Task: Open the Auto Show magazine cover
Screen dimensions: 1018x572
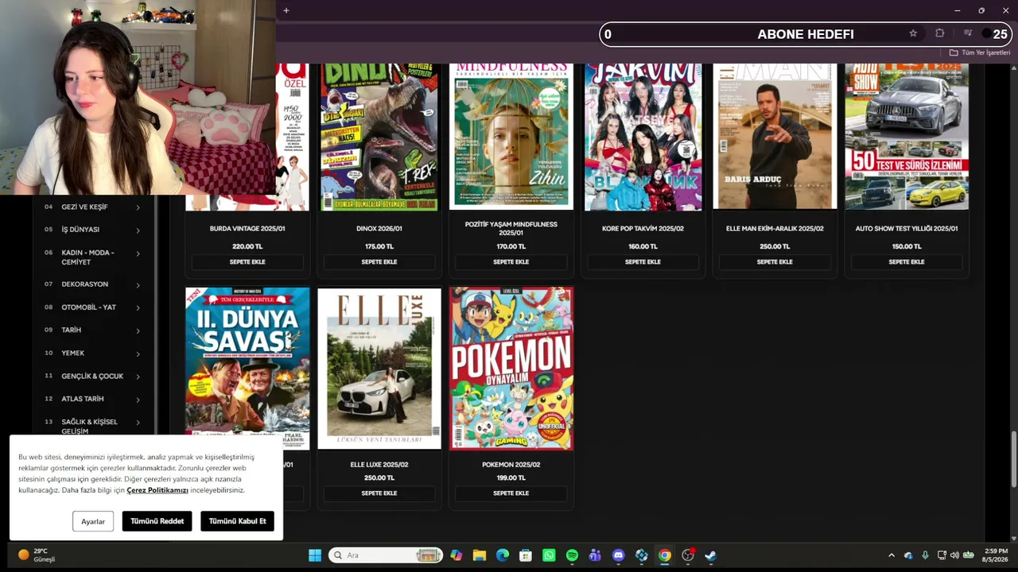Action: click(x=907, y=137)
